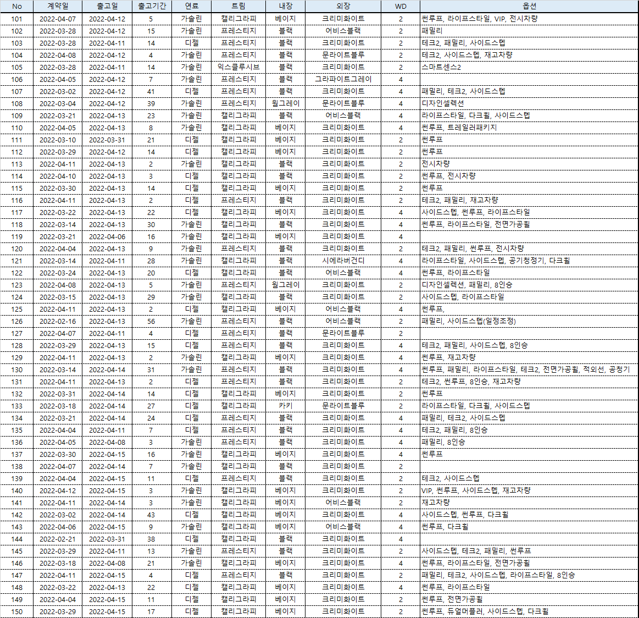
Task: Click option cell containing 공기청정기, 다크휠
Action: (529, 261)
